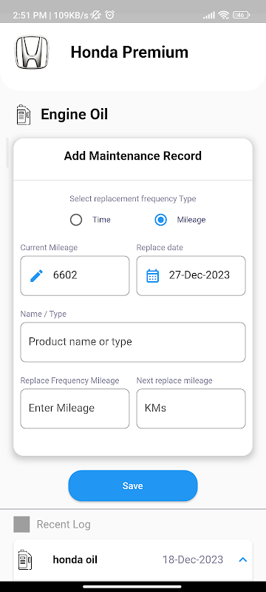Image resolution: width=266 pixels, height=592 pixels.
Task: Click the pencil edit icon beside 6602
Action: [36, 275]
